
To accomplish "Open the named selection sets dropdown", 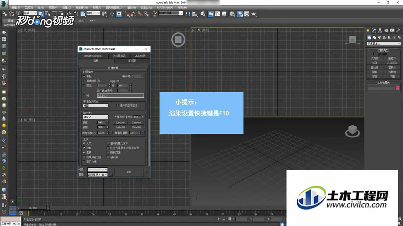I will tap(171, 13).
